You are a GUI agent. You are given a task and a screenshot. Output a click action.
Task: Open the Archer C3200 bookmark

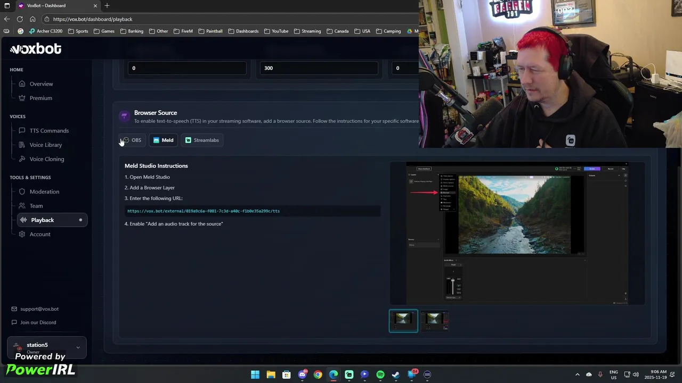(x=45, y=31)
